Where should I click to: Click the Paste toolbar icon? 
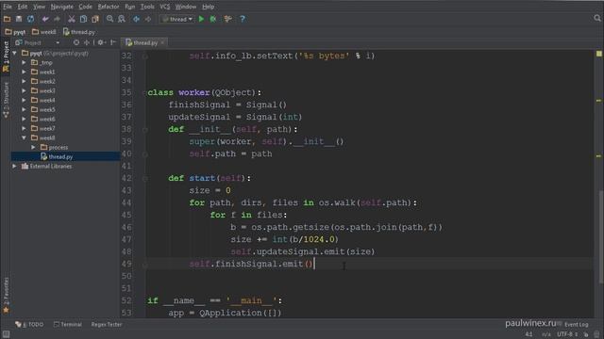(x=95, y=19)
